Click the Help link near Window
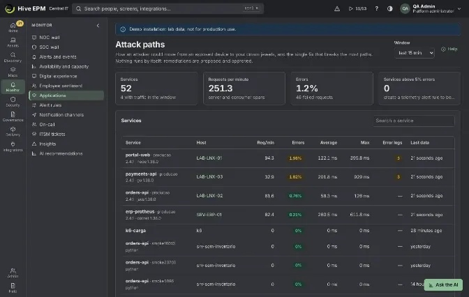The height and width of the screenshot is (297, 469). coord(449,49)
